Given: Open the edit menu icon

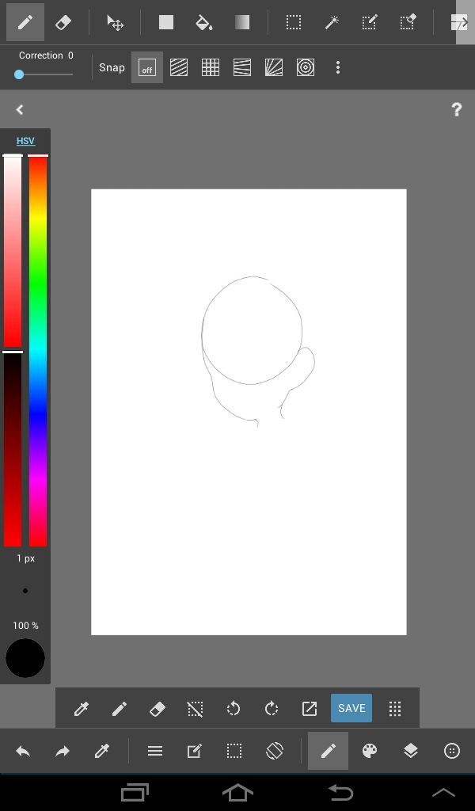Looking at the screenshot, I should pos(194,751).
